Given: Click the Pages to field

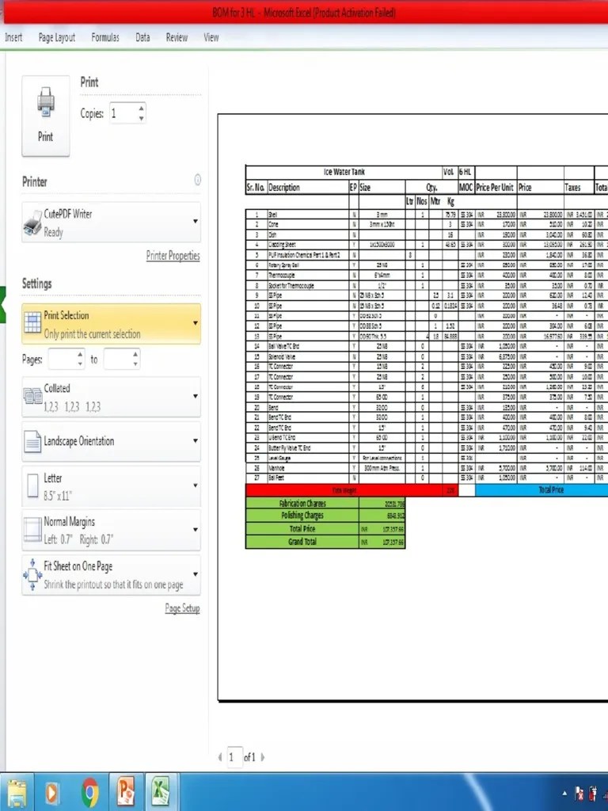Looking at the screenshot, I should click(117, 359).
